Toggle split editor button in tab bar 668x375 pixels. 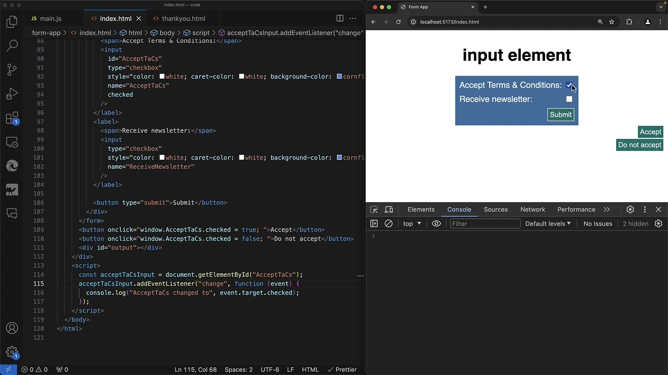point(340,18)
